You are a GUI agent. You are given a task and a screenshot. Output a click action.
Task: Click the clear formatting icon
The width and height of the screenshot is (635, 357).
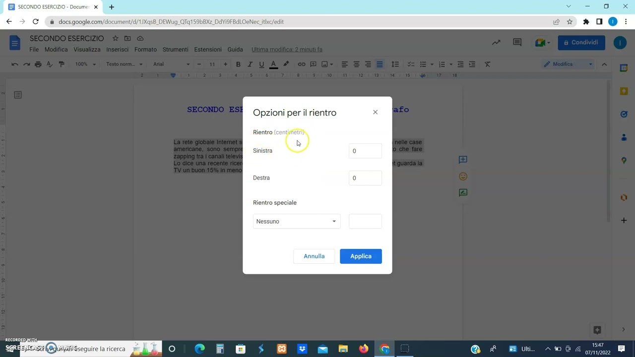pyautogui.click(x=487, y=64)
